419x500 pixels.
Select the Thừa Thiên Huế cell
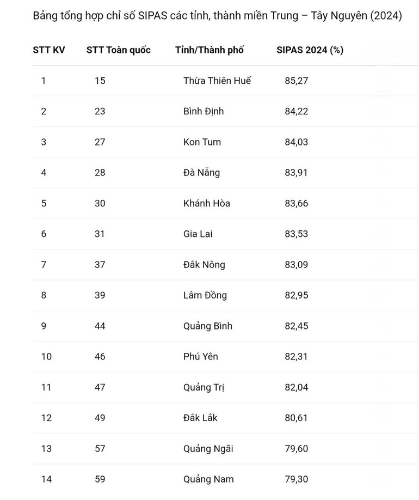click(x=217, y=81)
